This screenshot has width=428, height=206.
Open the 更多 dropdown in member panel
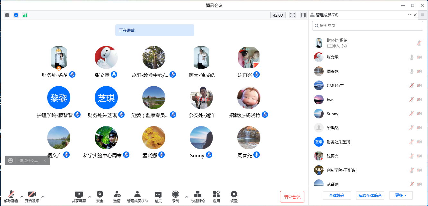coord(401,195)
